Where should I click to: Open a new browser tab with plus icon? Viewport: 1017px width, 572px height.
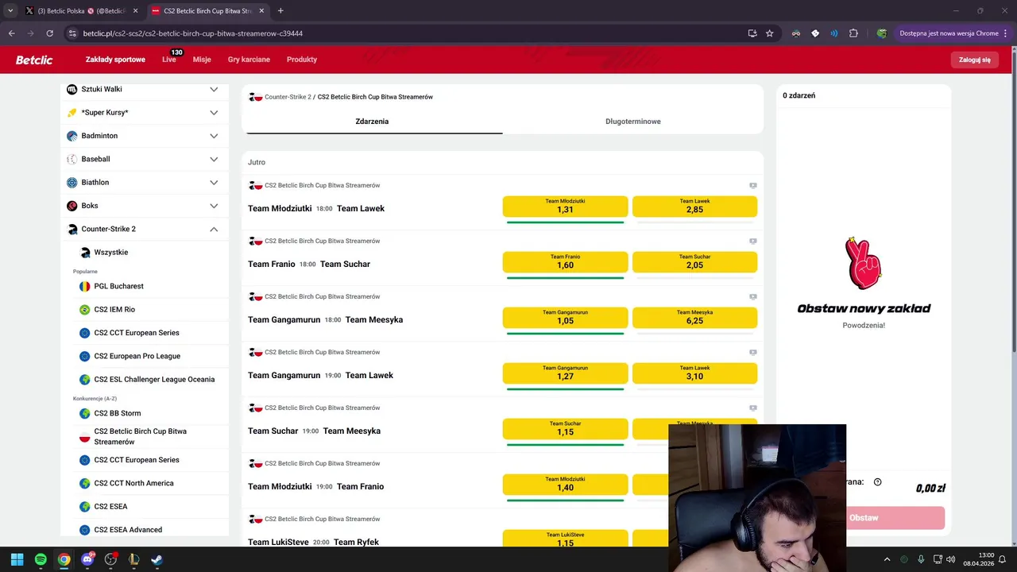click(280, 11)
